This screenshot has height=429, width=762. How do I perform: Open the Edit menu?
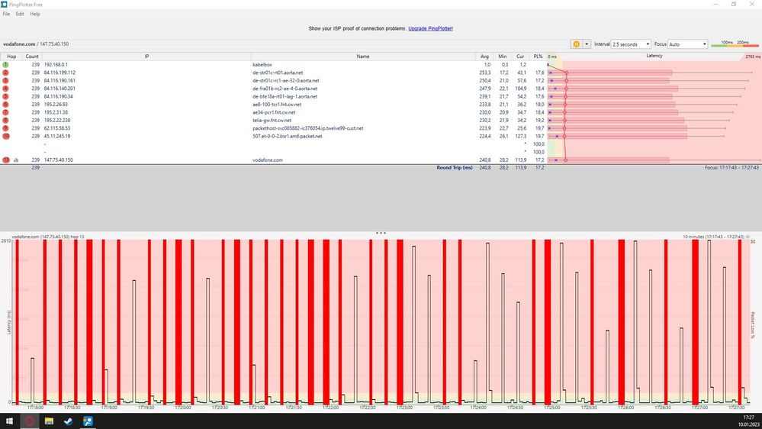tap(19, 14)
